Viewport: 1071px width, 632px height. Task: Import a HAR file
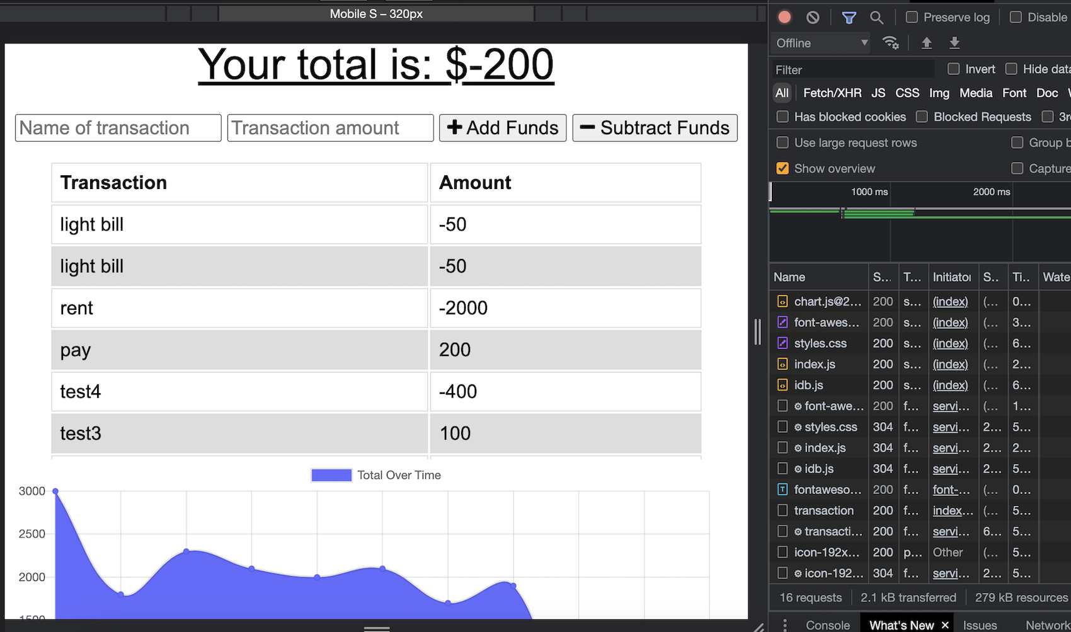[x=926, y=43]
